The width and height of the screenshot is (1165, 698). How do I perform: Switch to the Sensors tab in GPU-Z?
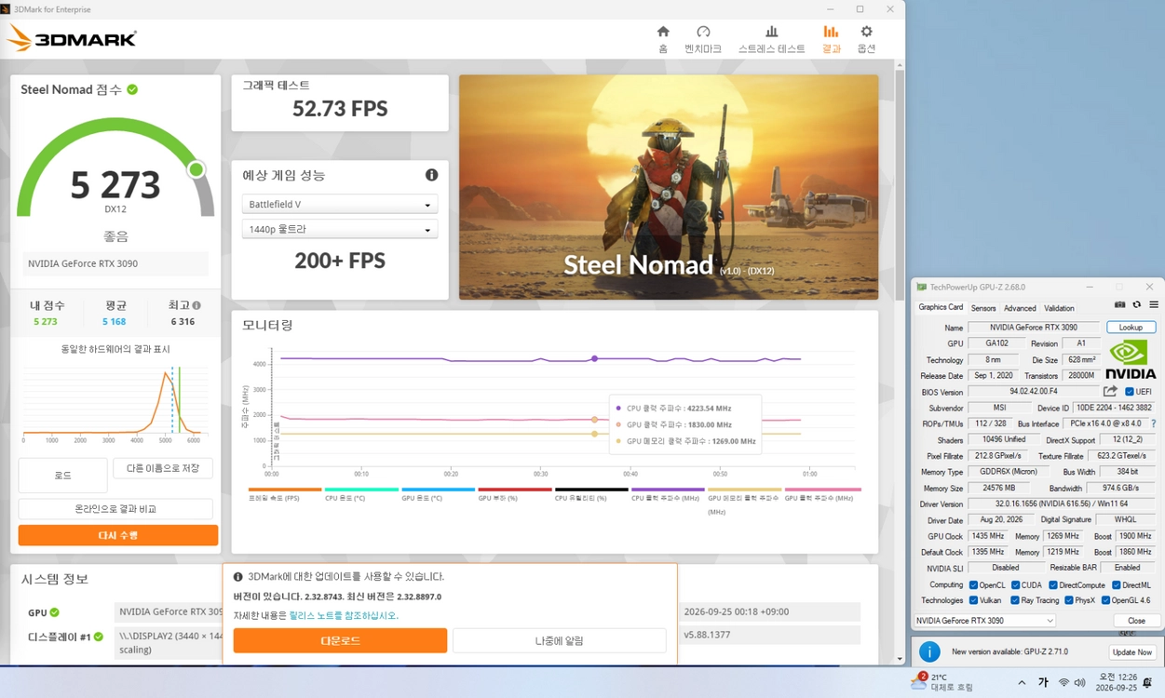pyautogui.click(x=983, y=308)
